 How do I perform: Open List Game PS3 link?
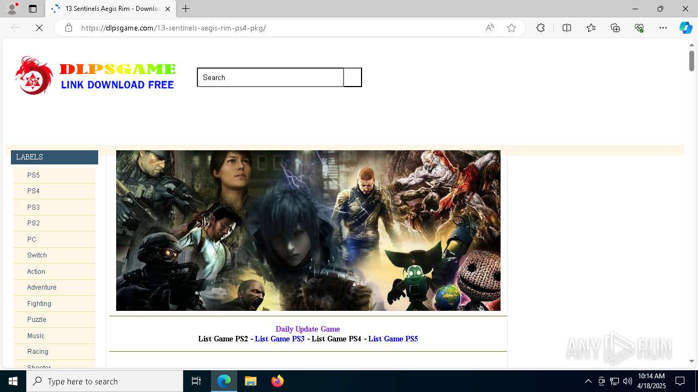tap(280, 339)
